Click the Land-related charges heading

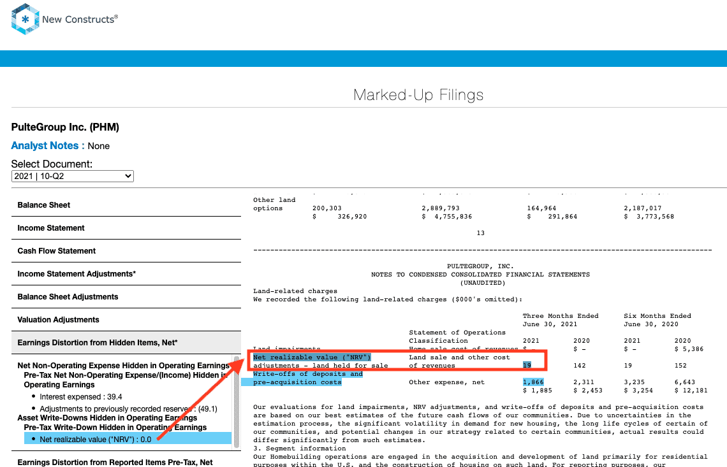(295, 291)
